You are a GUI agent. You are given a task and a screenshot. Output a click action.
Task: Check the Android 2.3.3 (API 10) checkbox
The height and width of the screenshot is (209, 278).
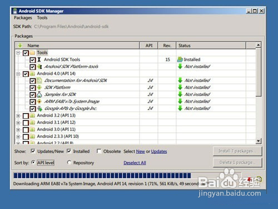pos(26,137)
